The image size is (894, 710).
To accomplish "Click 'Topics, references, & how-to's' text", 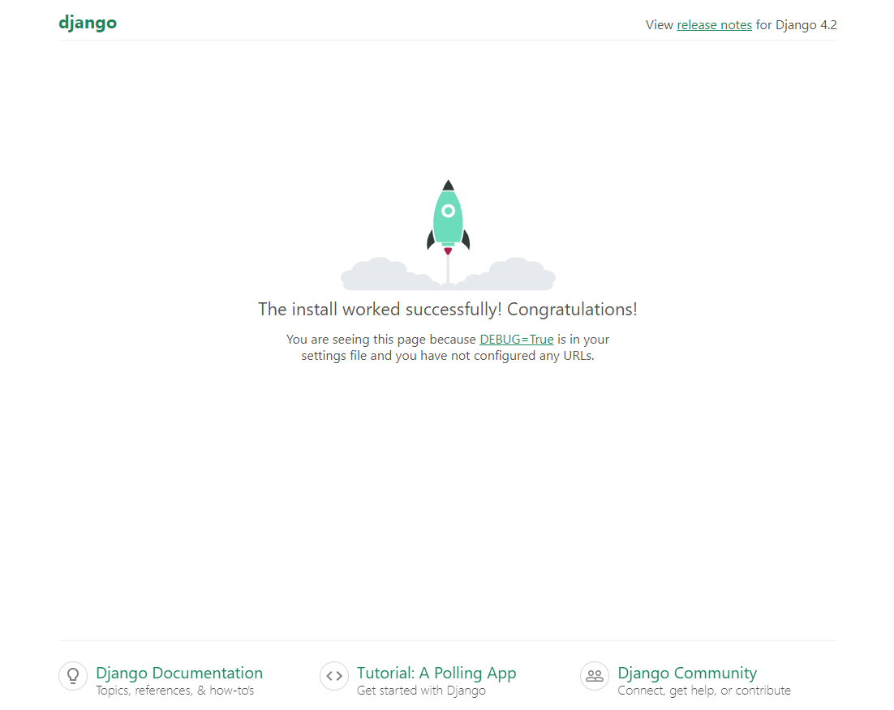I will (175, 691).
